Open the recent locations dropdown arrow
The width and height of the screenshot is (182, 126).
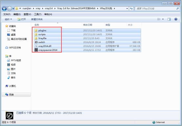click(x=13, y=9)
